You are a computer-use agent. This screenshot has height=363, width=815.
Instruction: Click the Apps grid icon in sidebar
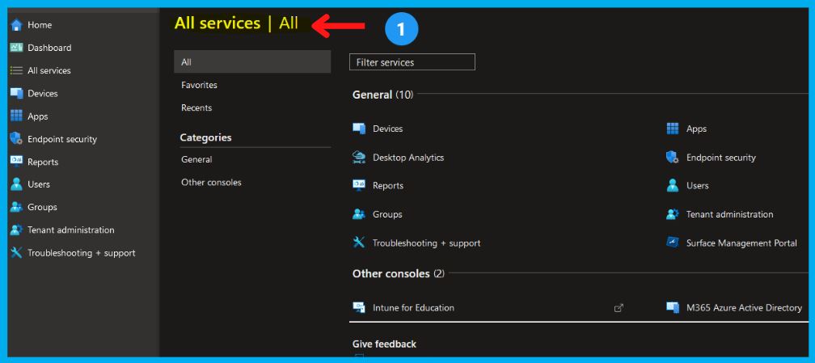[x=17, y=116]
